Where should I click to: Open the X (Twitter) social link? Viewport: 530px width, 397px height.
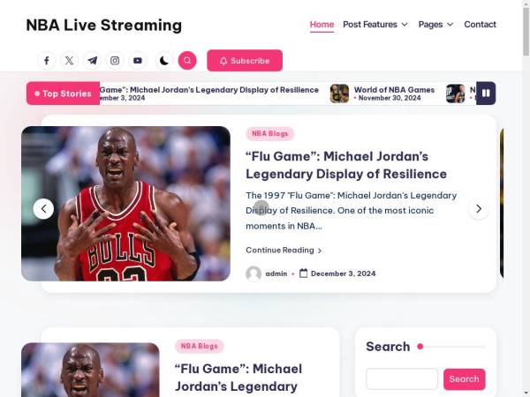(70, 61)
